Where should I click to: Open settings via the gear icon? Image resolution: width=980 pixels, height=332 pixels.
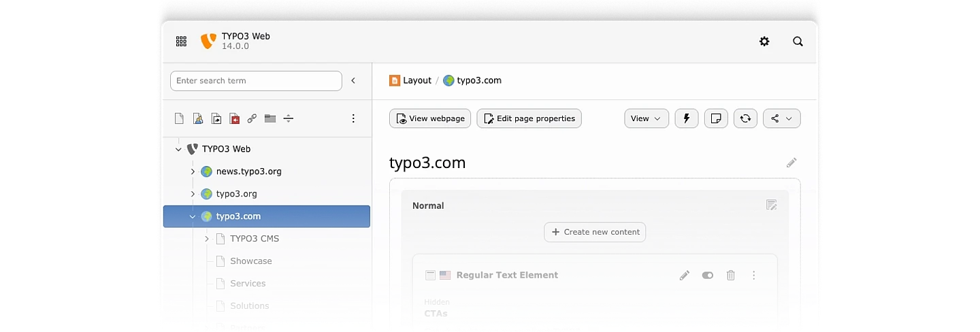tap(764, 41)
